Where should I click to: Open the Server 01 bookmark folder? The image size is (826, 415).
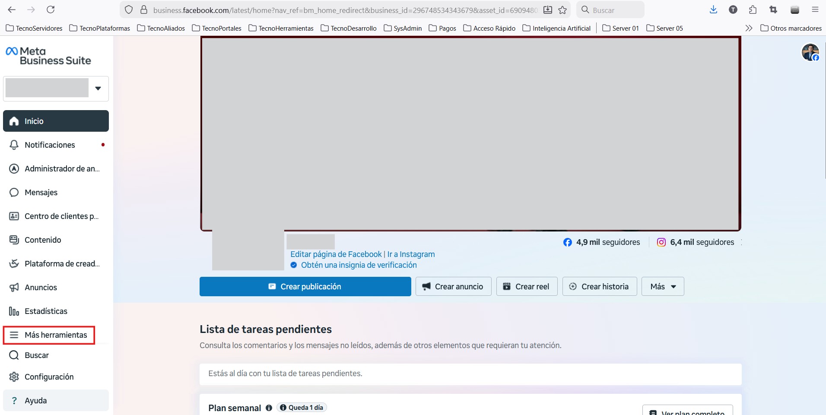coord(620,28)
